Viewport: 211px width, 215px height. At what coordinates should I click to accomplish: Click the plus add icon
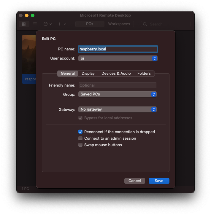pyautogui.click(x=60, y=24)
